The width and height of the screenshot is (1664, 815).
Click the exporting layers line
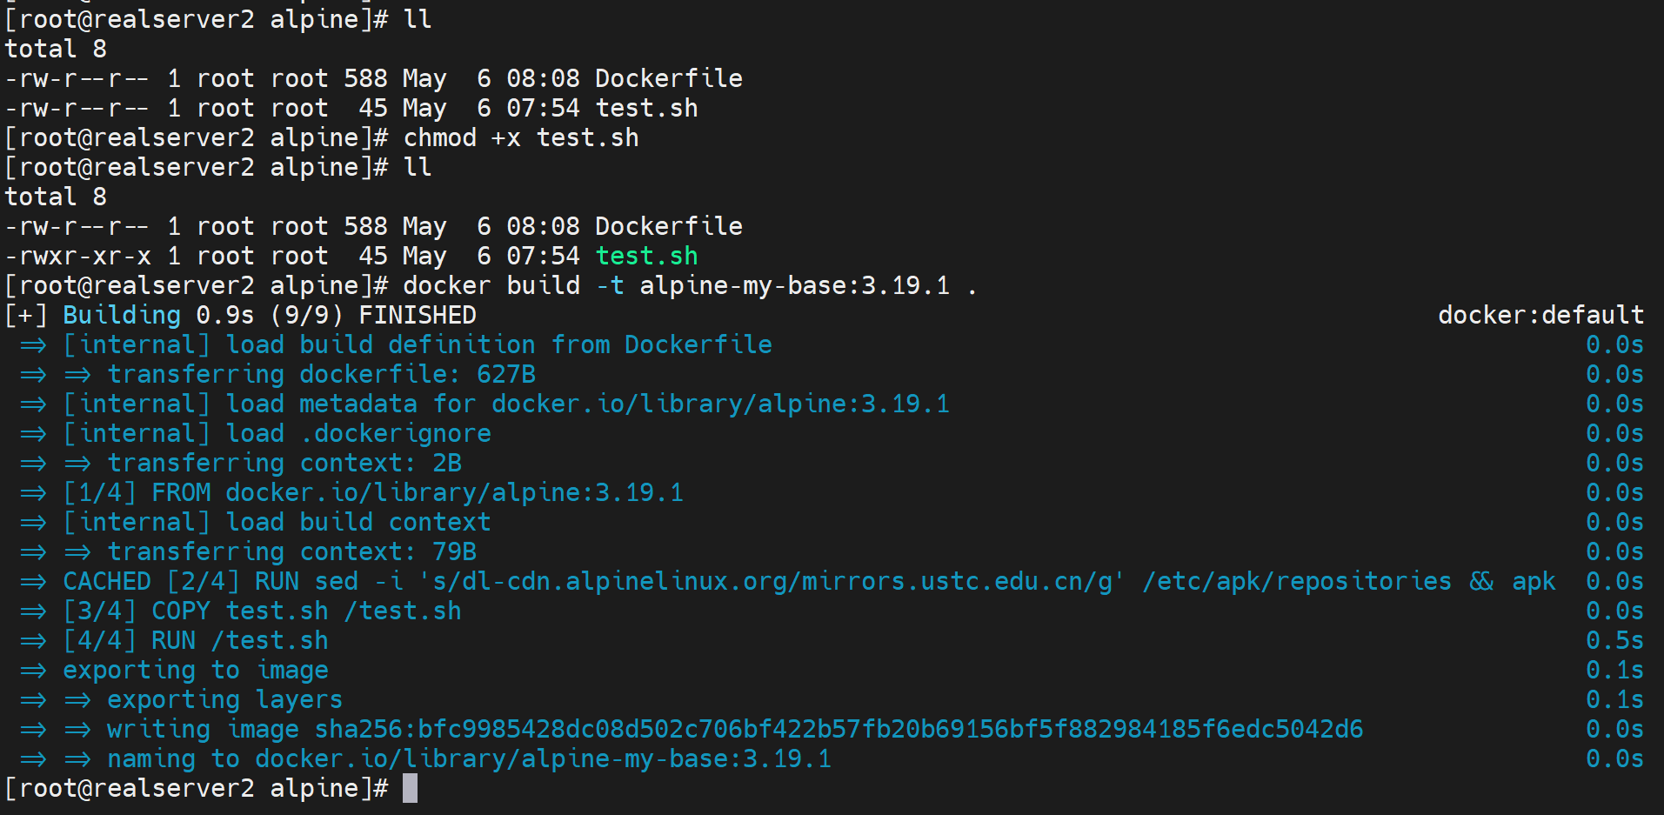(x=224, y=700)
